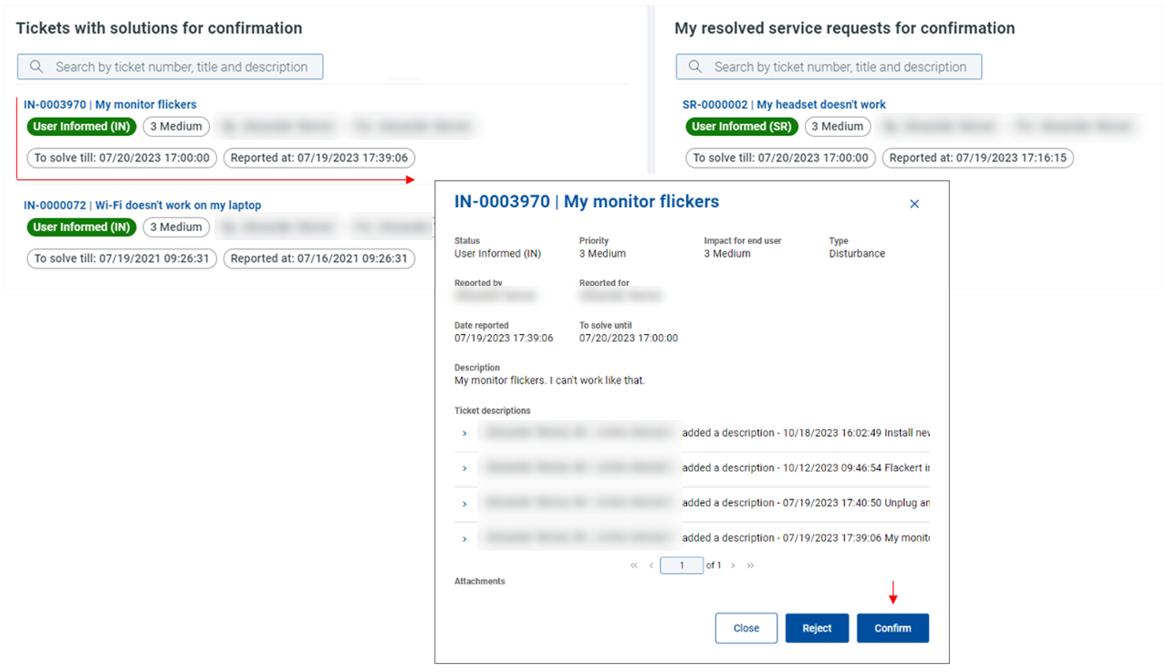Click the next page arrow icon
Screen dimensions: 1168x672
tap(734, 565)
